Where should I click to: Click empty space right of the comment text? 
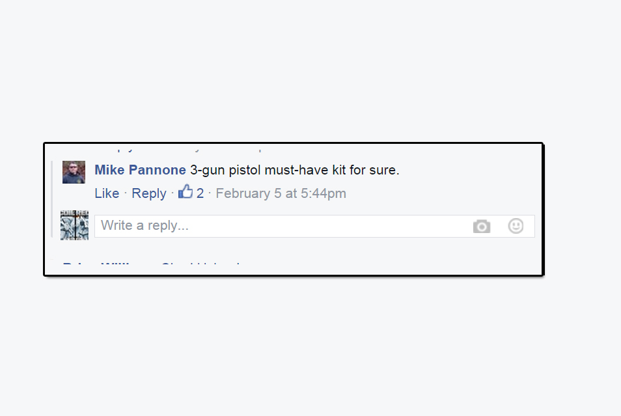pyautogui.click(x=467, y=171)
